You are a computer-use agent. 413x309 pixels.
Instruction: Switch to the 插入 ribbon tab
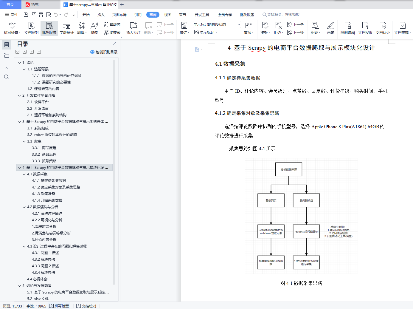[x=101, y=15]
